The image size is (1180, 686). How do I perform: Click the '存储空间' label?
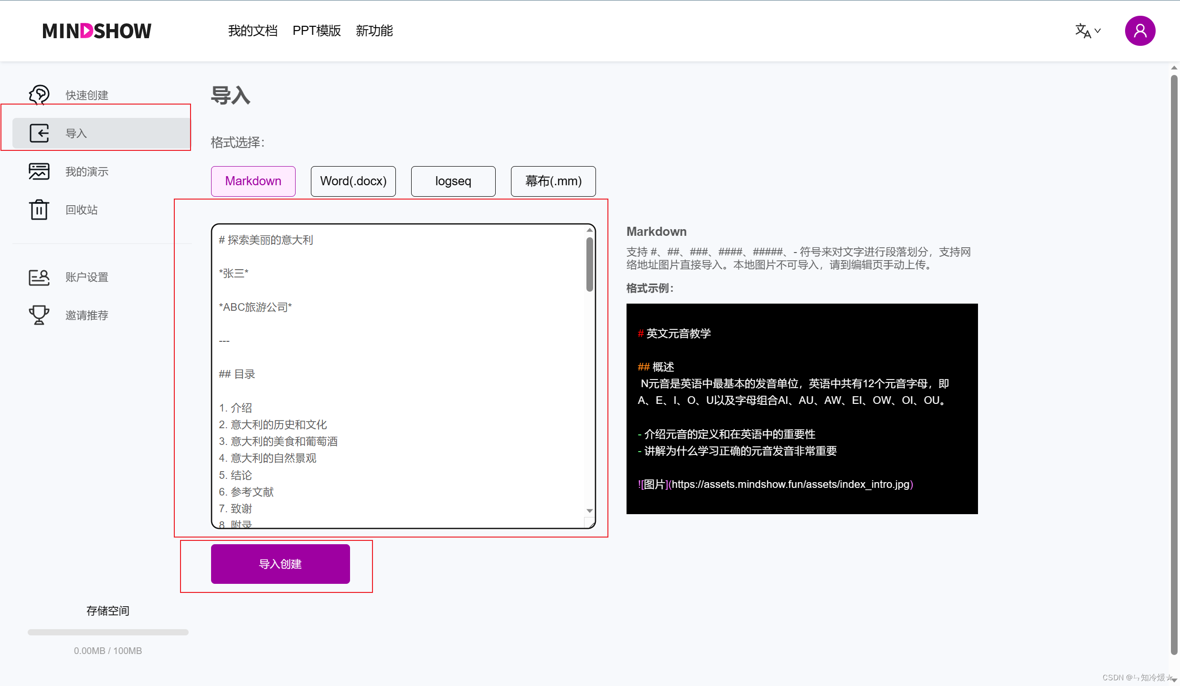pos(108,611)
